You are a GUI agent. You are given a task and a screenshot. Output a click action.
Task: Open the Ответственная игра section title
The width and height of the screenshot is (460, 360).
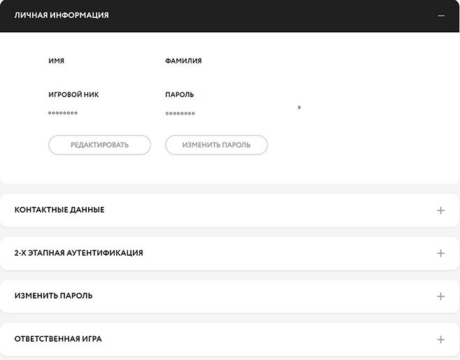tap(58, 339)
